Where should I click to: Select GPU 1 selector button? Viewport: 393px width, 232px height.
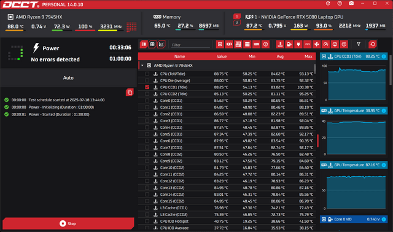click(237, 17)
